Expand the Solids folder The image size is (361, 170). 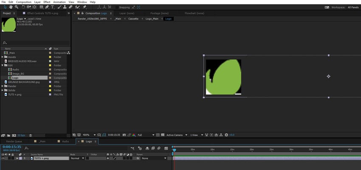click(3, 90)
